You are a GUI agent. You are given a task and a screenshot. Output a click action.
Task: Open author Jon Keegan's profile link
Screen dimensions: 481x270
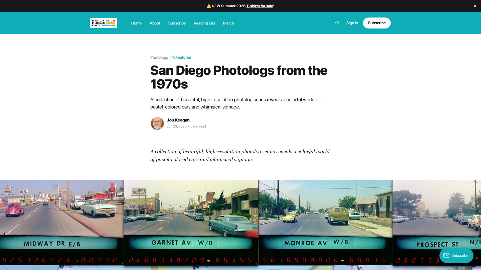(178, 120)
